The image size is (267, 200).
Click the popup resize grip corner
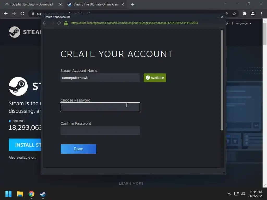point(224,172)
